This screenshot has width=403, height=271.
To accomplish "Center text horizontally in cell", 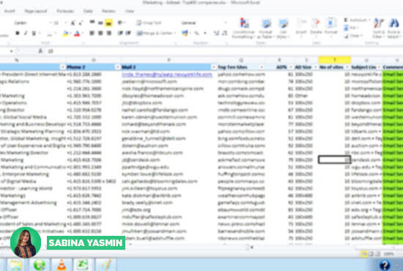I will 100,33.
